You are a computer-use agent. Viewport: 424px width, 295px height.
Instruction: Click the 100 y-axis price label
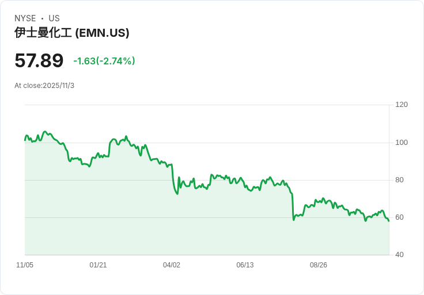[x=402, y=143]
